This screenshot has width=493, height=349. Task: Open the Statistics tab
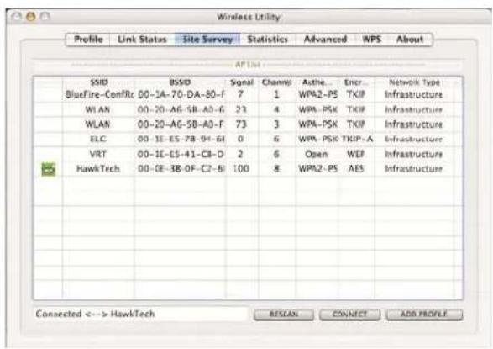[268, 40]
